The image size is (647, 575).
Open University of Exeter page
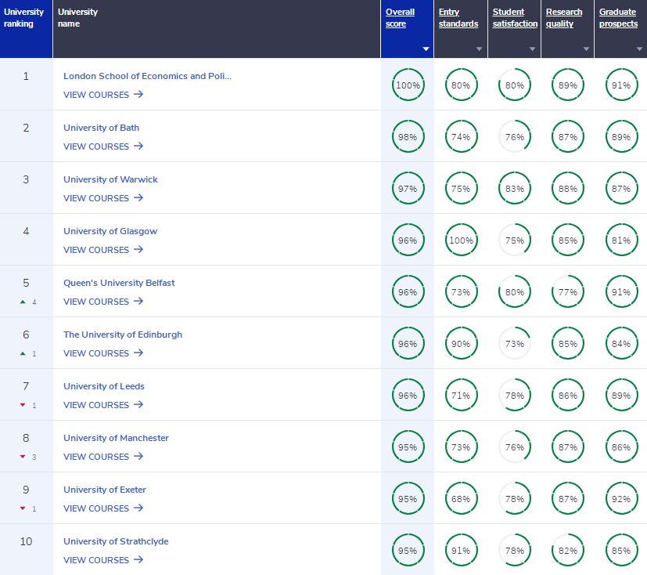(x=105, y=490)
